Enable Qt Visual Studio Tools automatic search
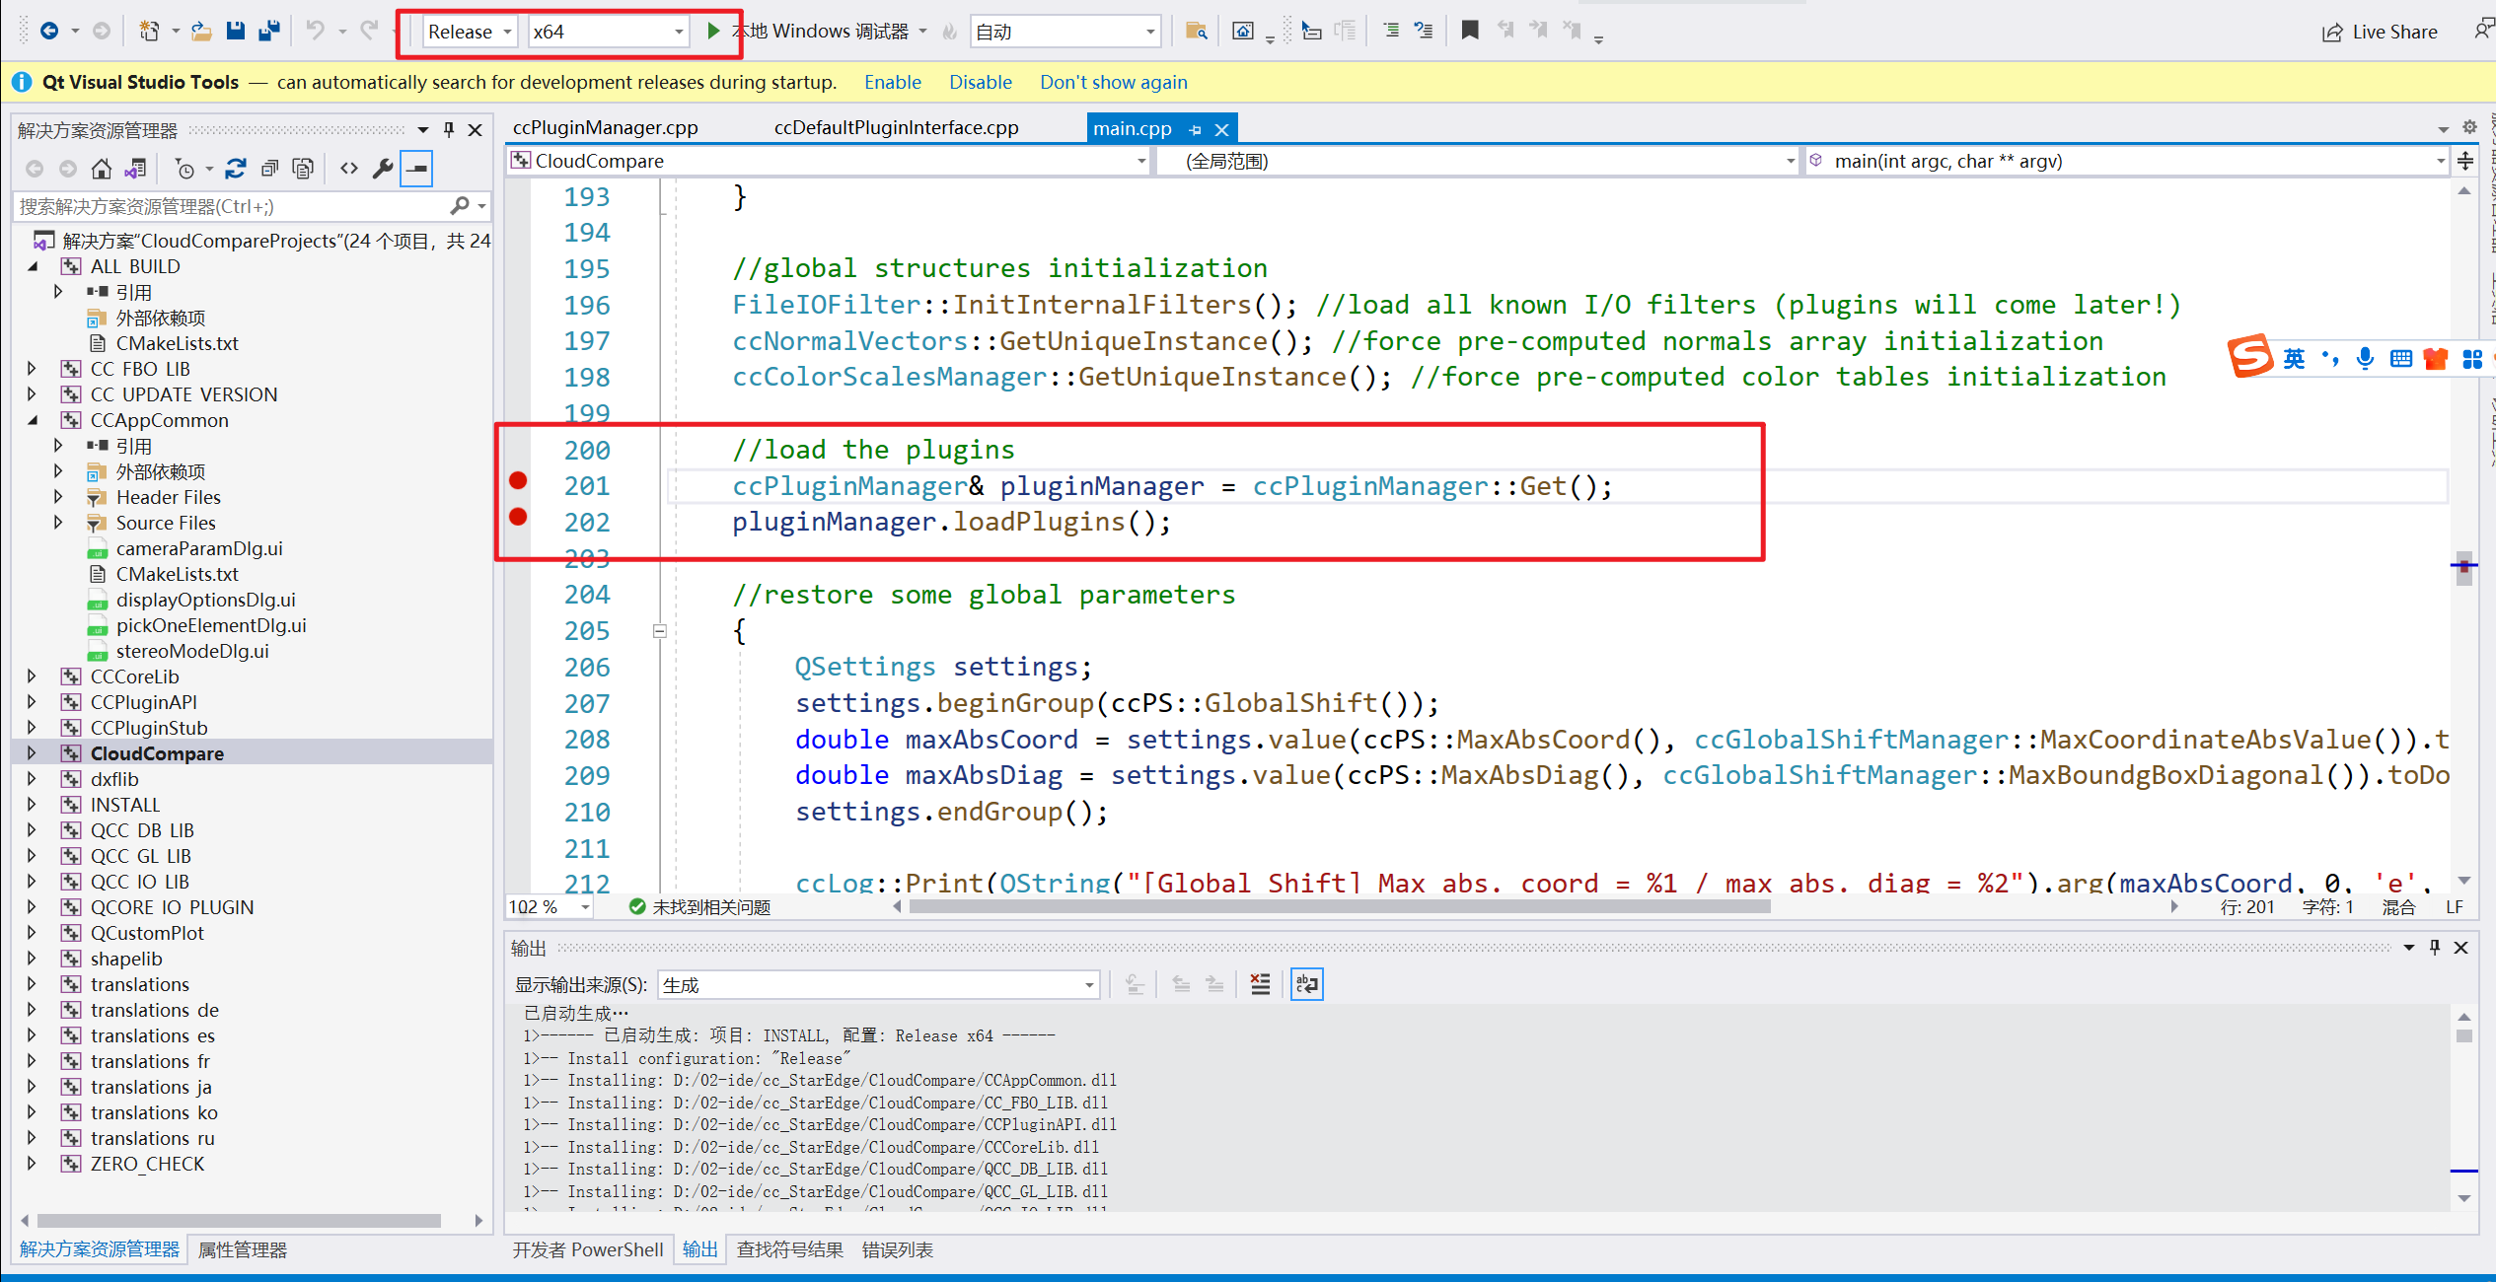Viewport: 2496px width, 1282px height. (892, 80)
